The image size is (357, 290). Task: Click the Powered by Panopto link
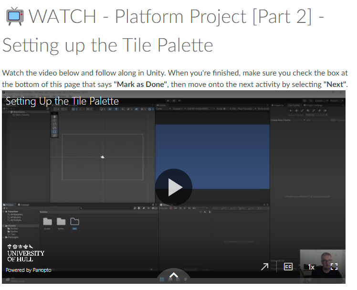click(x=28, y=270)
